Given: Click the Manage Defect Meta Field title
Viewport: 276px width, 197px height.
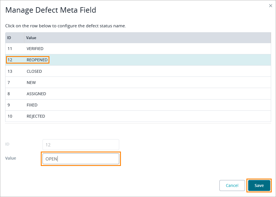Looking at the screenshot, I should coord(51,10).
